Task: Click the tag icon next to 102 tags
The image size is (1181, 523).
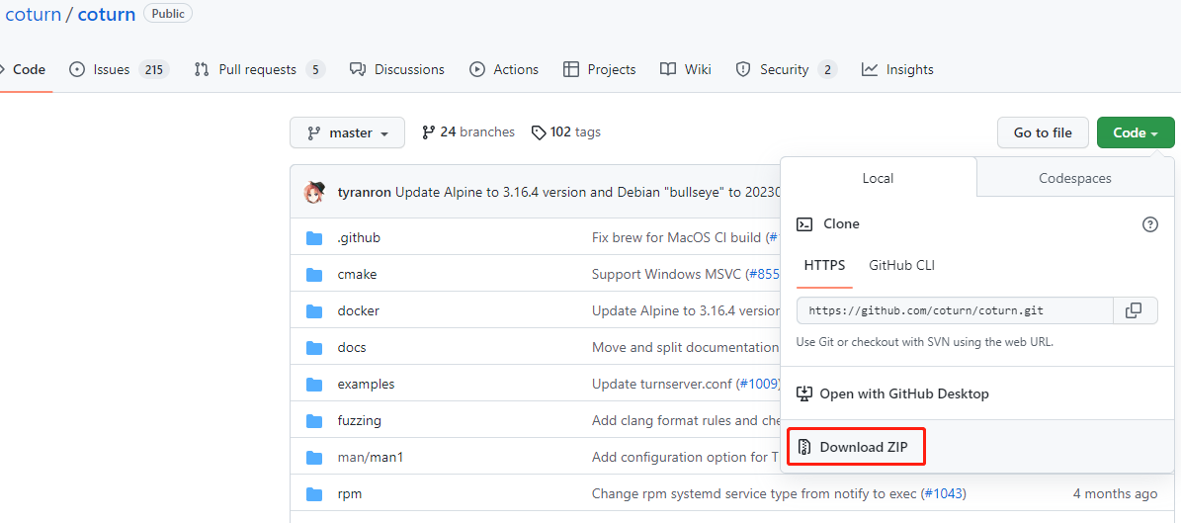Action: tap(538, 132)
